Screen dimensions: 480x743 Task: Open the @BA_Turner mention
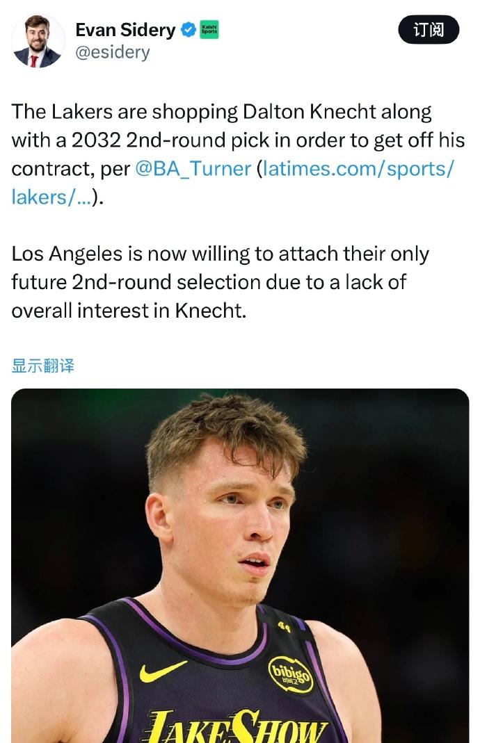point(193,169)
